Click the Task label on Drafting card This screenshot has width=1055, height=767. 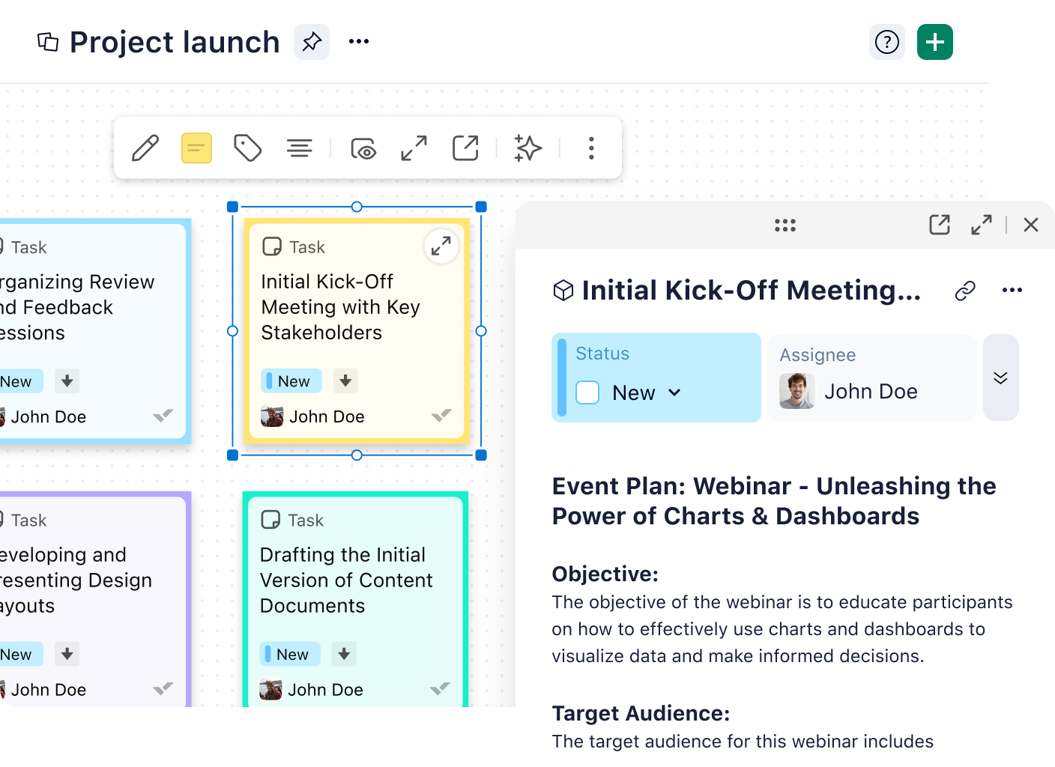[306, 521]
